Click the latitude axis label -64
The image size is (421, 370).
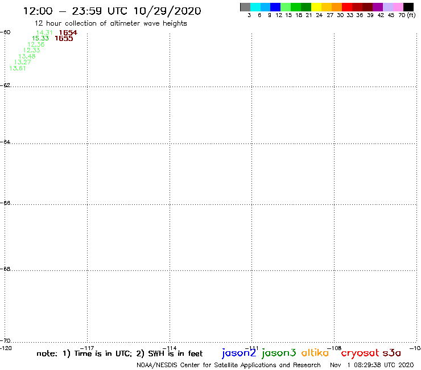click(5, 142)
